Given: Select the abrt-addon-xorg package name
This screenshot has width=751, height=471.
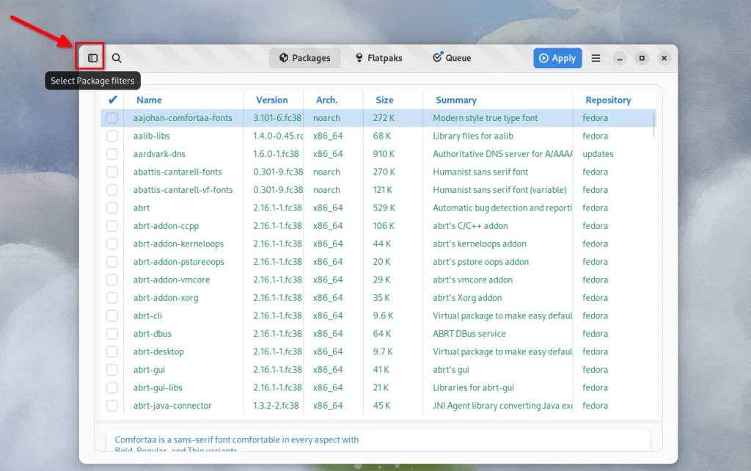Looking at the screenshot, I should [x=166, y=298].
